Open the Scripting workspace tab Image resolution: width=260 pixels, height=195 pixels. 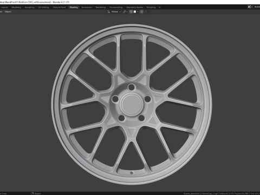click(x=151, y=8)
